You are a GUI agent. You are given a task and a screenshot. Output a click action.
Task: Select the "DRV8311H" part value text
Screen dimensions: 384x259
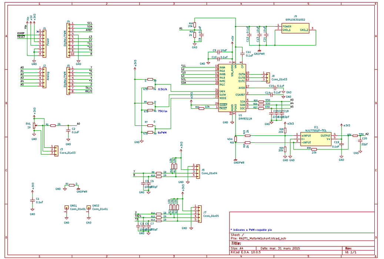tap(246, 118)
